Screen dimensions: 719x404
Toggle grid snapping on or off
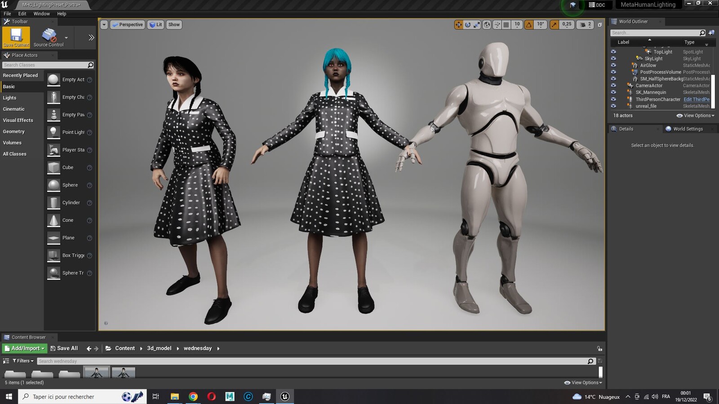coord(506,25)
